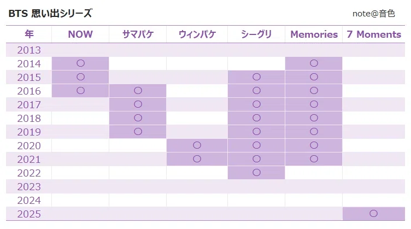Click the NOW column header
The image size is (411, 229).
pyautogui.click(x=80, y=34)
